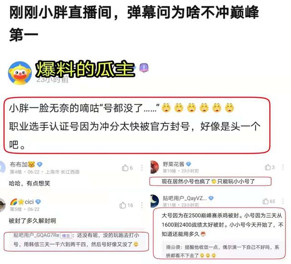Click 贴吧用户_GQAG7Re reply author name
291x264 pixels.
tap(36, 235)
